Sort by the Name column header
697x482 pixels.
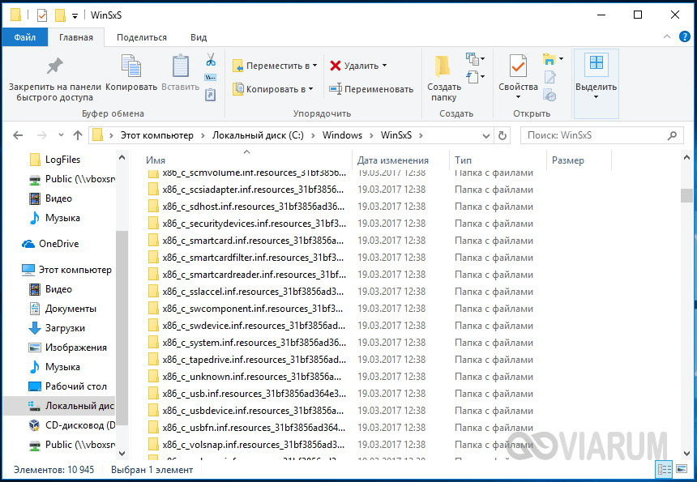(x=246, y=160)
